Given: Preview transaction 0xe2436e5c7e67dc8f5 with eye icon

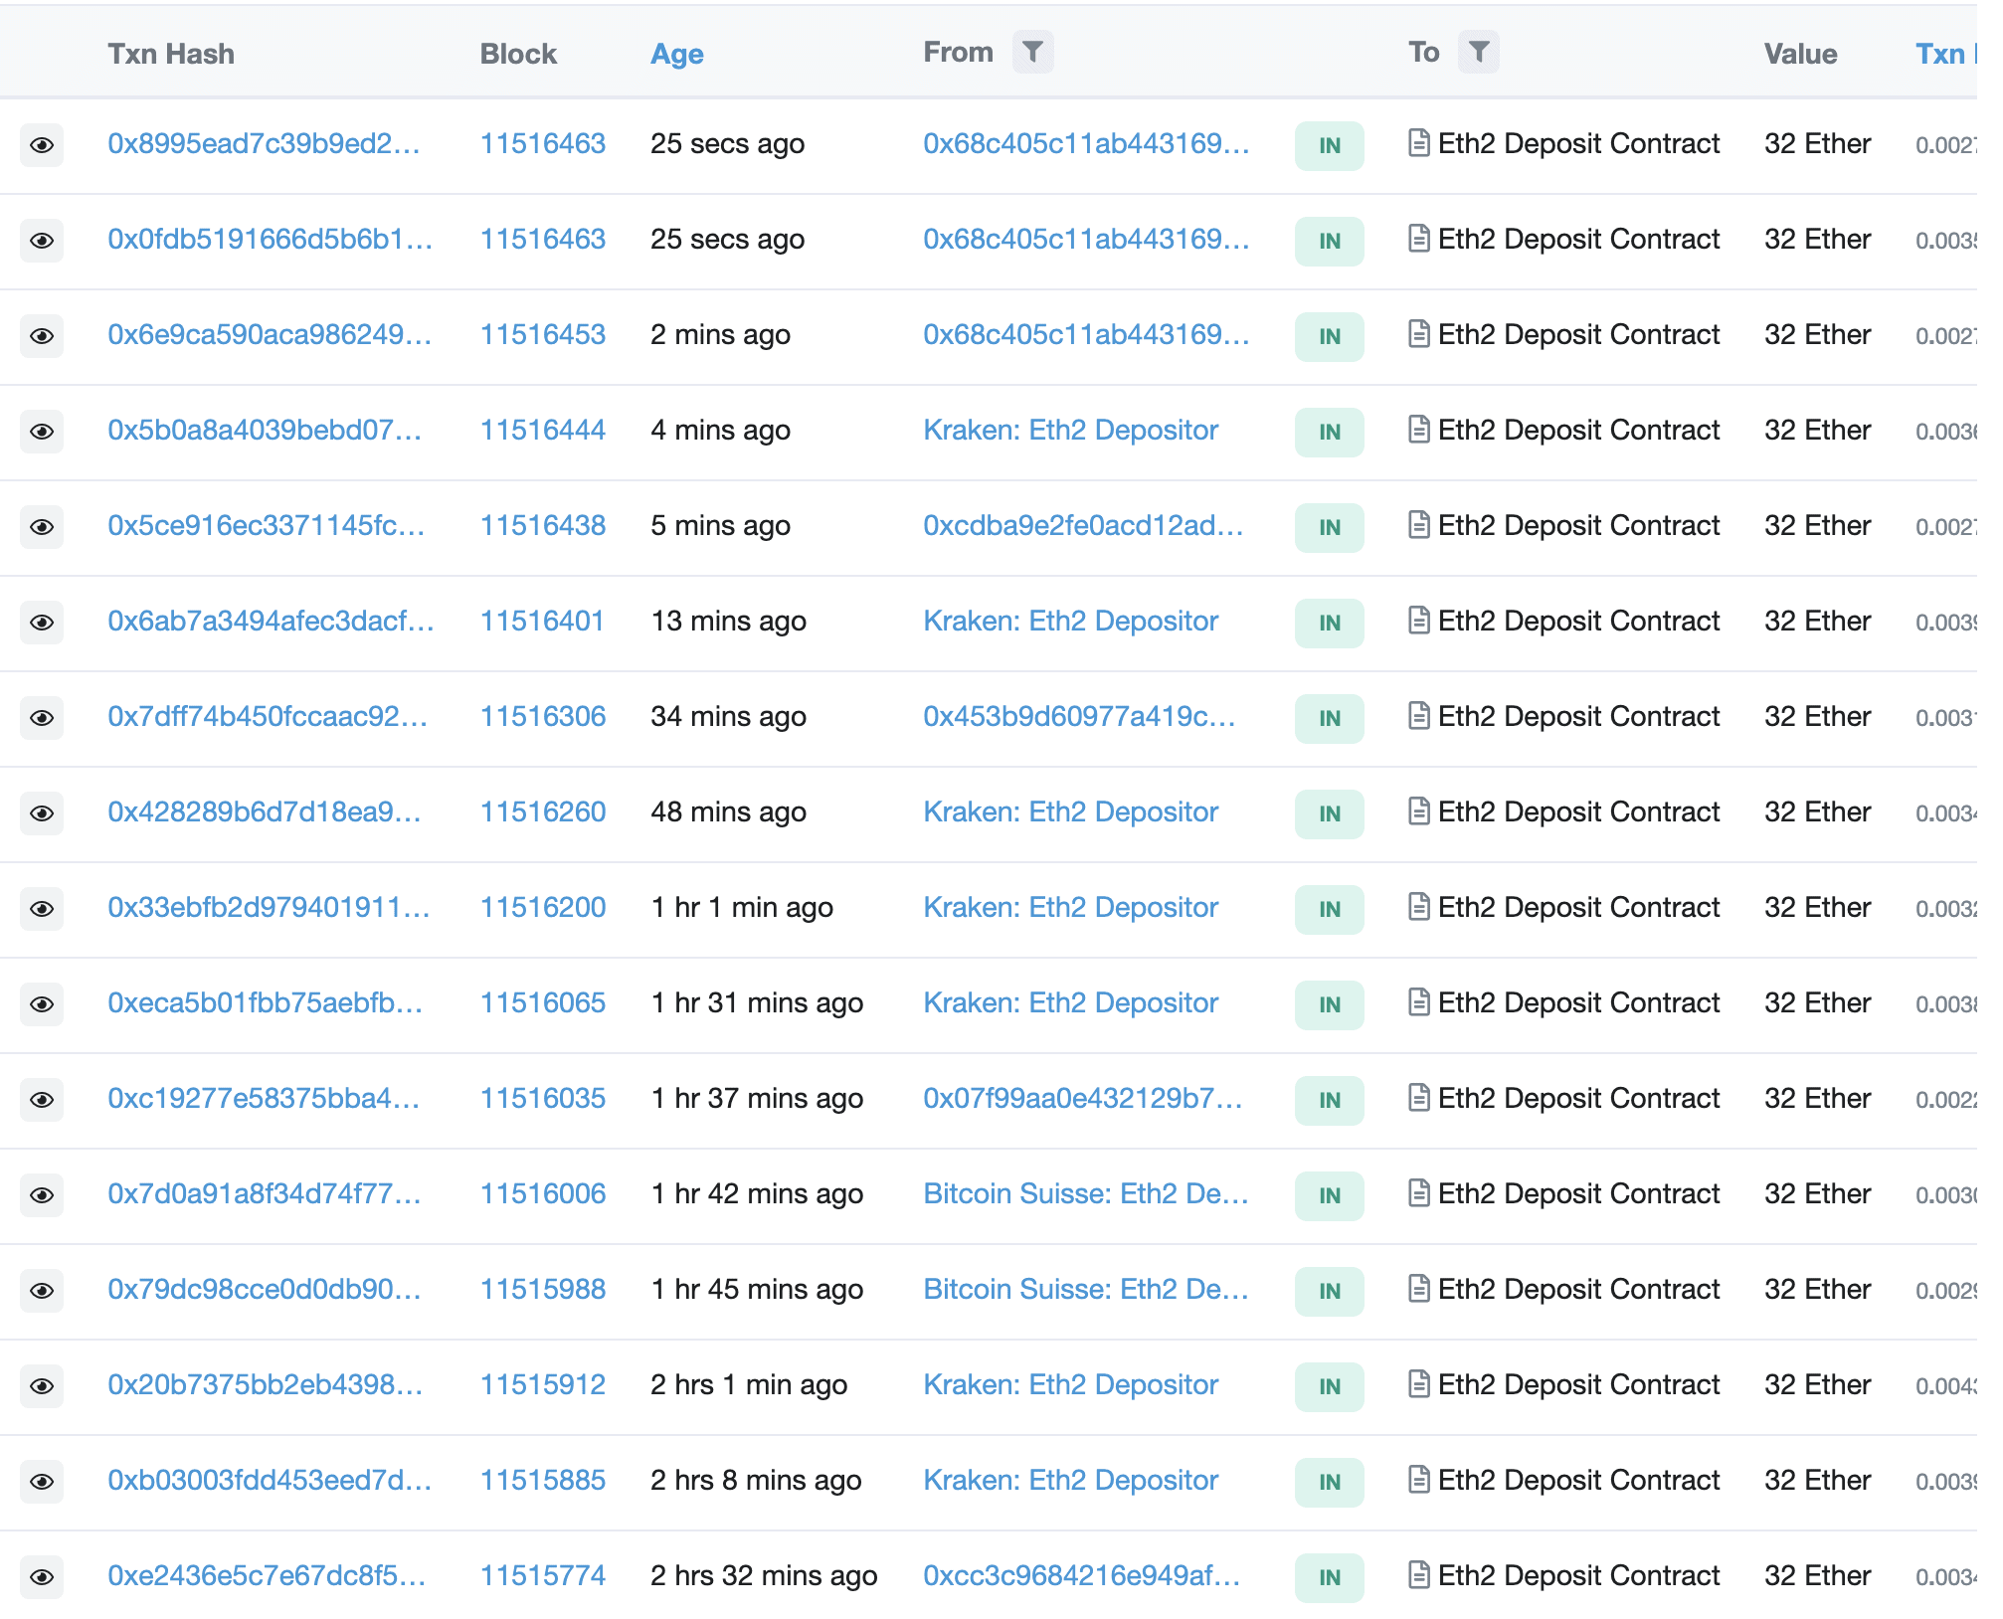Looking at the screenshot, I should [x=42, y=1577].
